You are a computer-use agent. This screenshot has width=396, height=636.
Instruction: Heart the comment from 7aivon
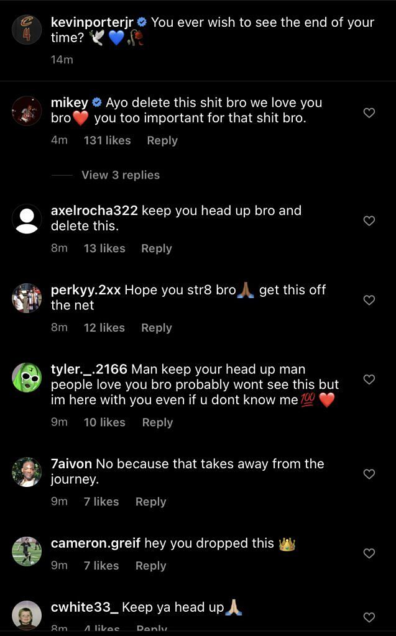point(369,474)
